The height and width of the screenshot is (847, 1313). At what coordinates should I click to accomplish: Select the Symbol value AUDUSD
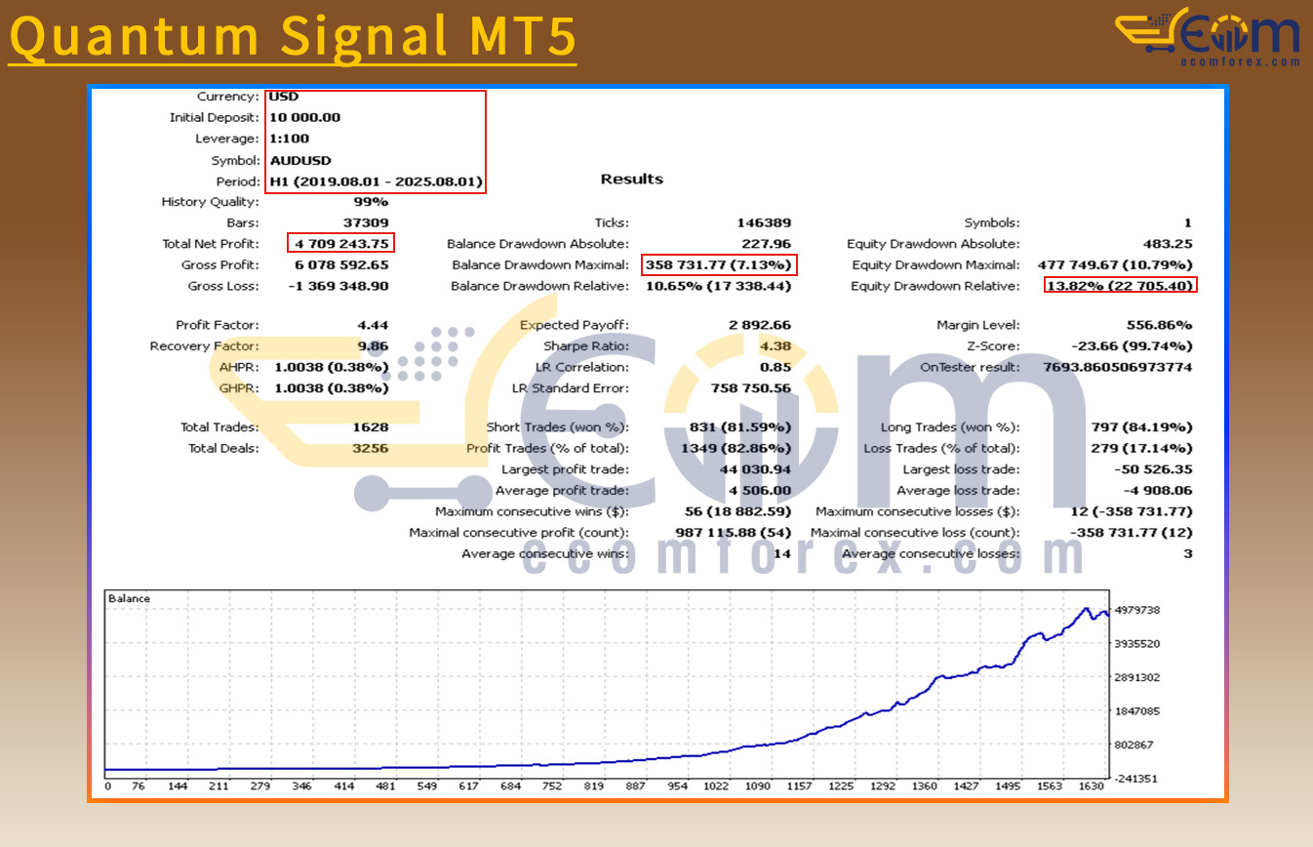pyautogui.click(x=299, y=160)
